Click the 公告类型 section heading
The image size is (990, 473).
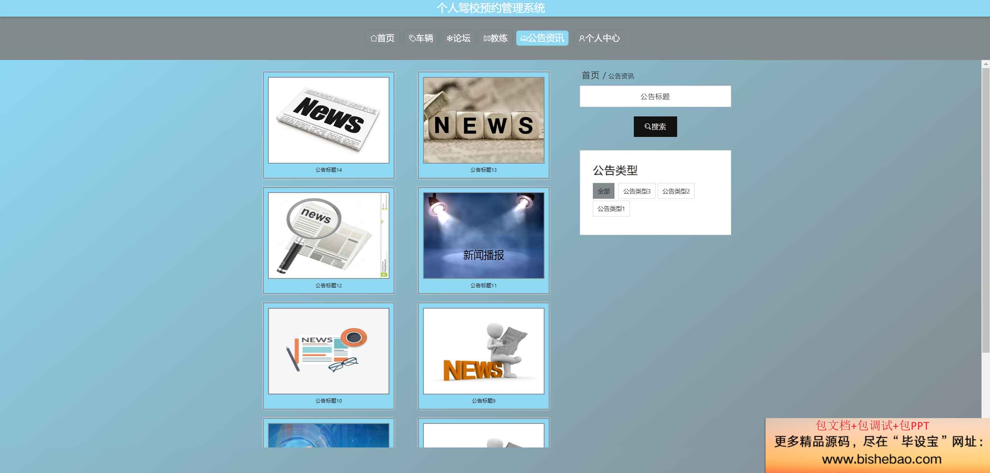click(x=615, y=170)
